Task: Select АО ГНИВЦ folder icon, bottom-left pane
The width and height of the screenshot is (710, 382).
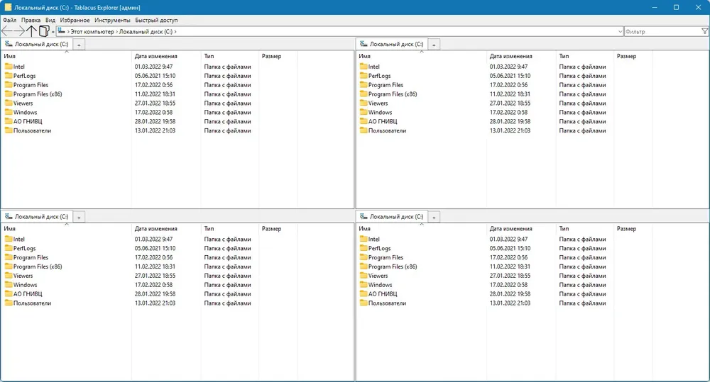Action: click(9, 294)
